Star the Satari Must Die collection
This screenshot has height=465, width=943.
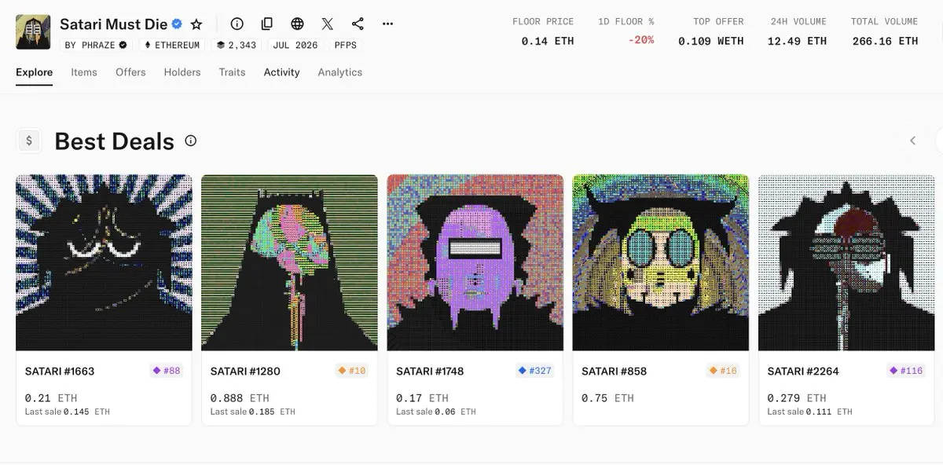[196, 24]
